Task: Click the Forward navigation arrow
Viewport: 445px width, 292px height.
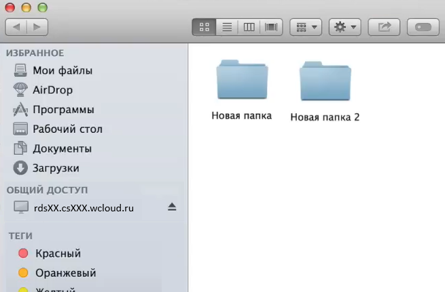Action: [37, 27]
